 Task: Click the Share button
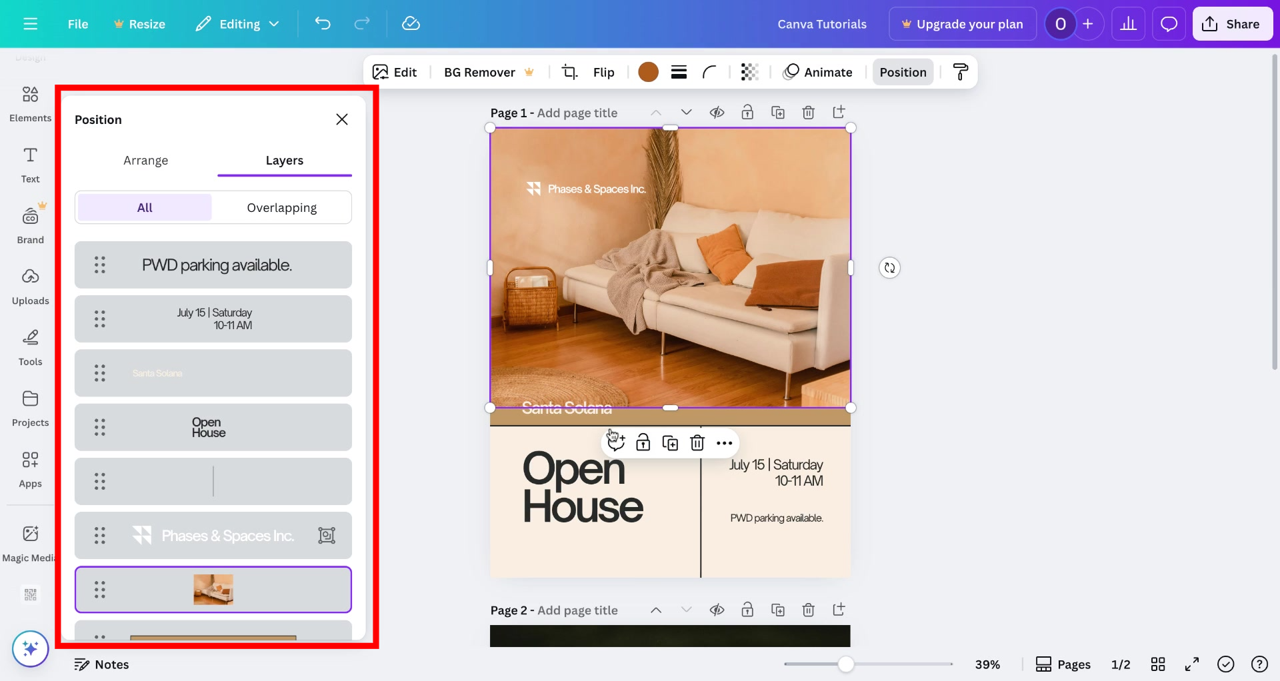tap(1232, 23)
